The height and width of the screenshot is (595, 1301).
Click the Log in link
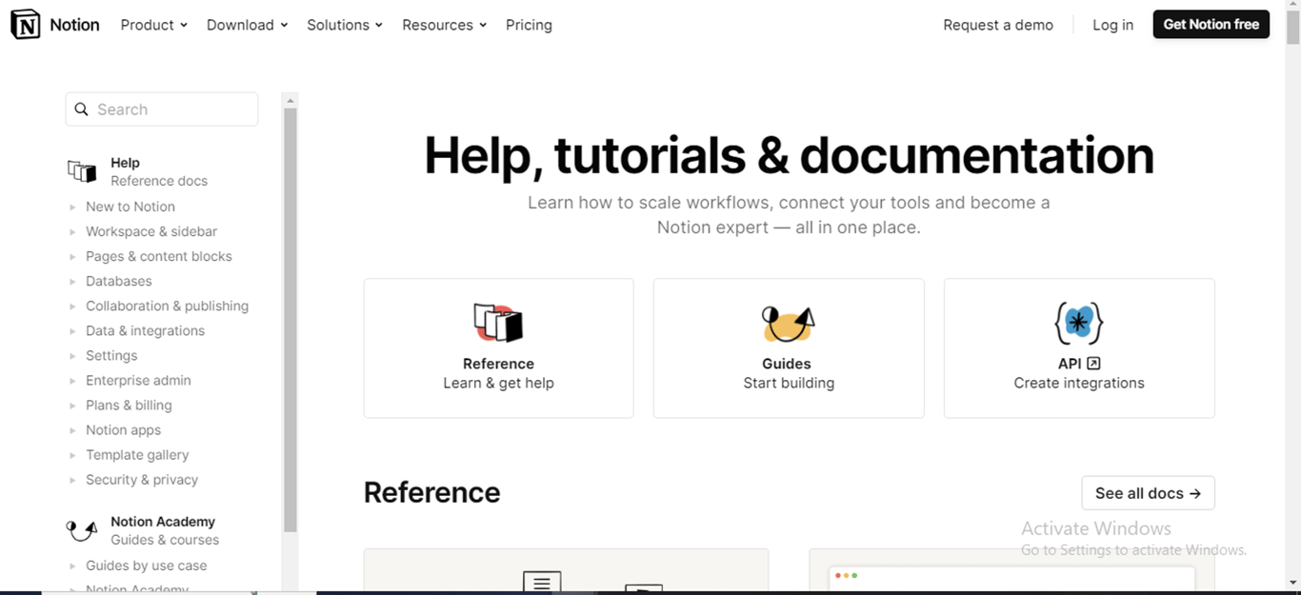pyautogui.click(x=1112, y=25)
